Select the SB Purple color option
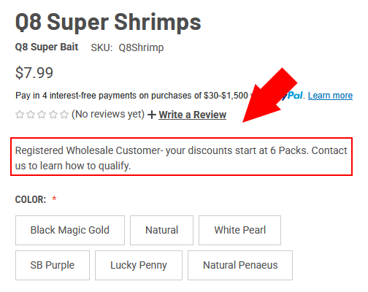368x292 pixels. (53, 265)
